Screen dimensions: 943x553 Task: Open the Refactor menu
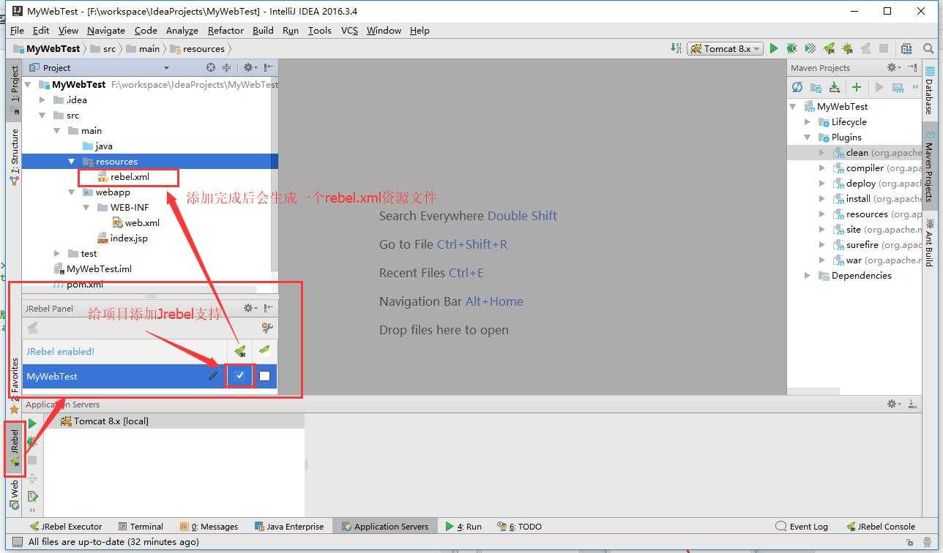click(x=225, y=30)
